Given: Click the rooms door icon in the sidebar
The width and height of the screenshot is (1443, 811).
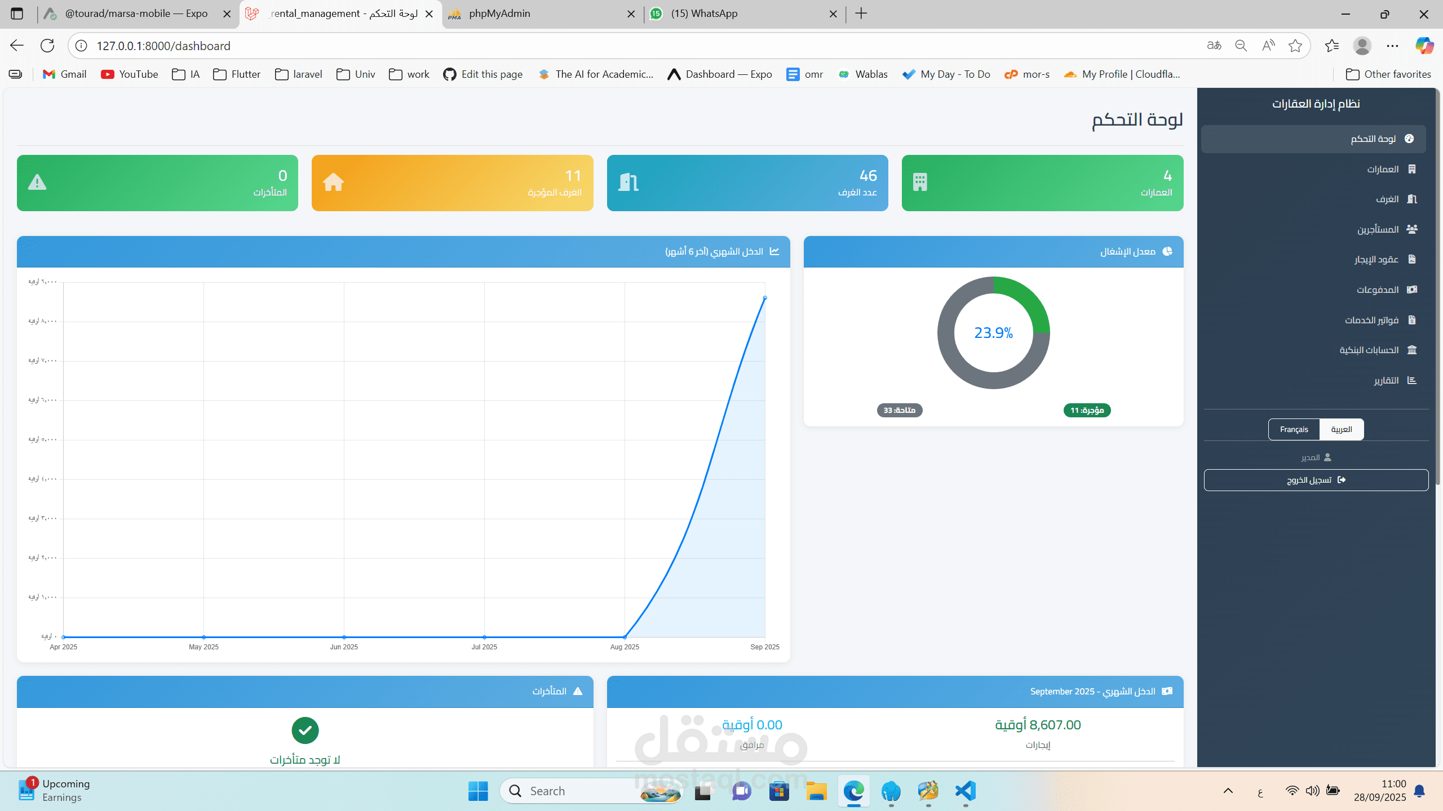Looking at the screenshot, I should [1411, 199].
